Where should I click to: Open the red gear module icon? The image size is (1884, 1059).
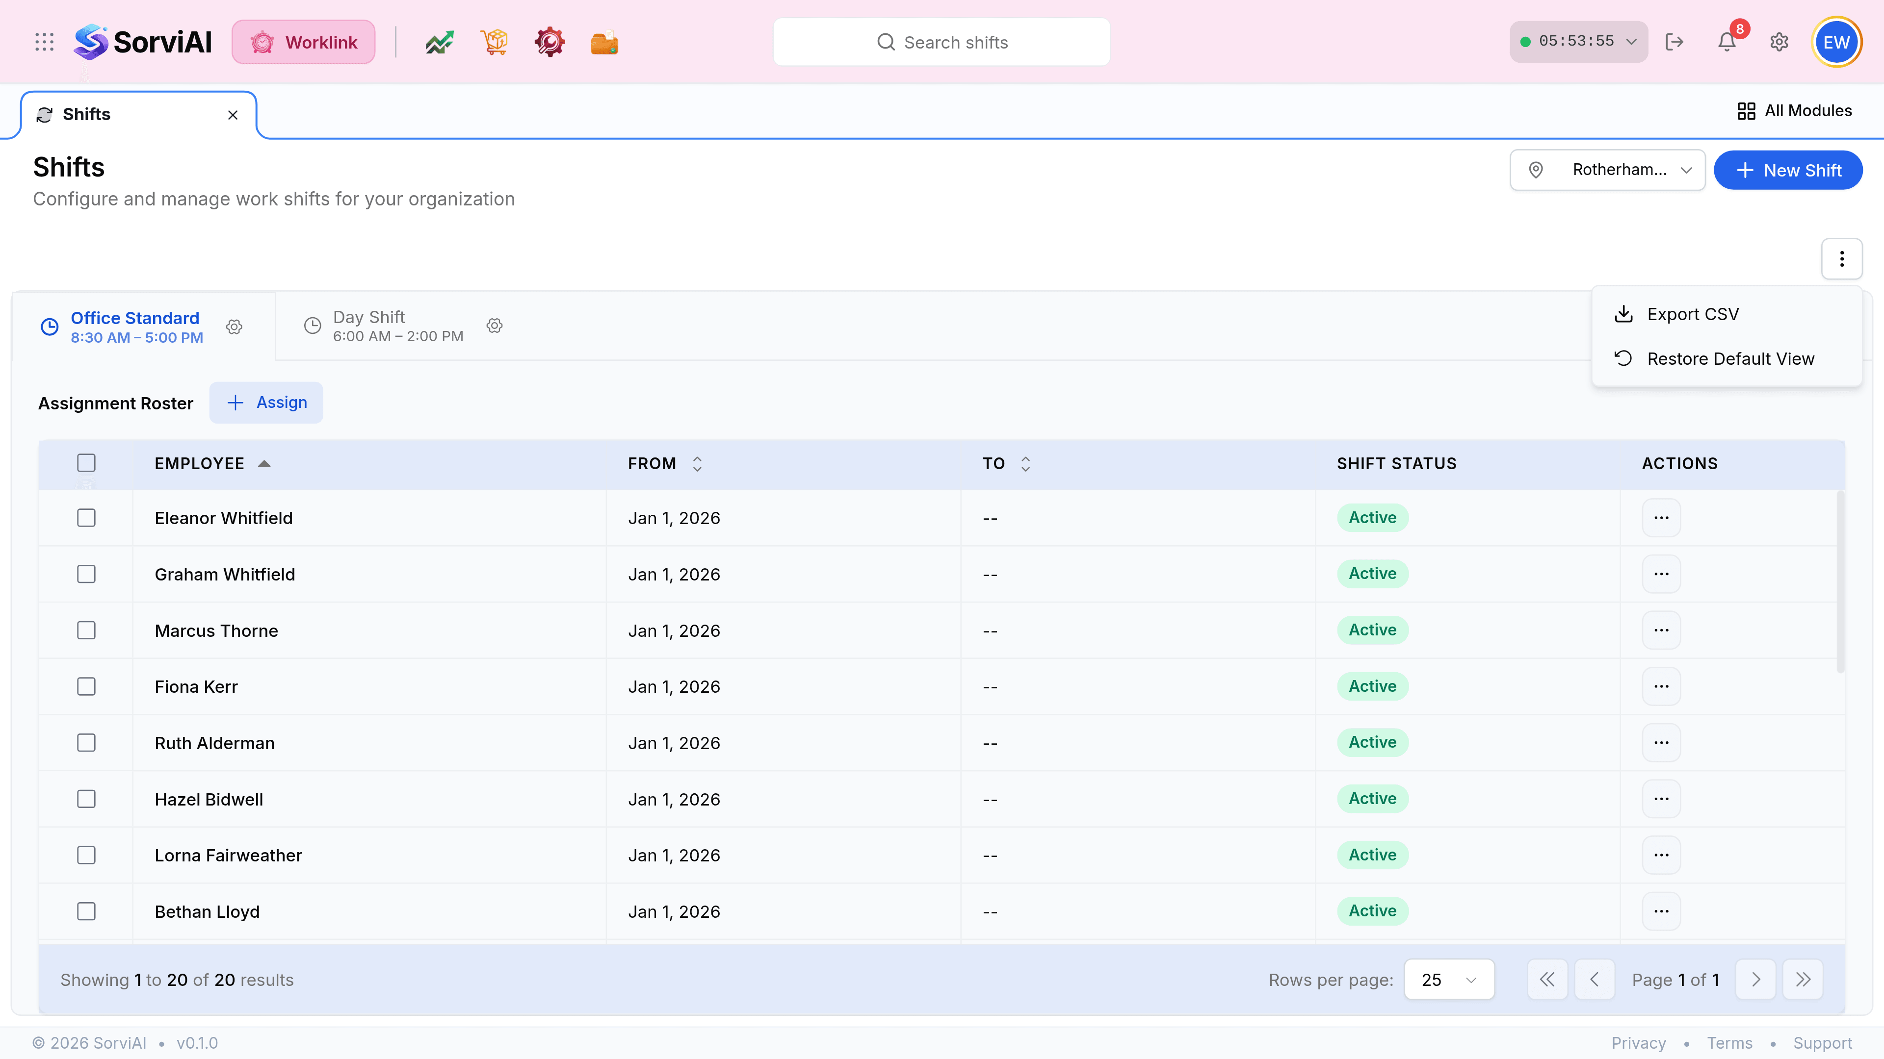(549, 42)
